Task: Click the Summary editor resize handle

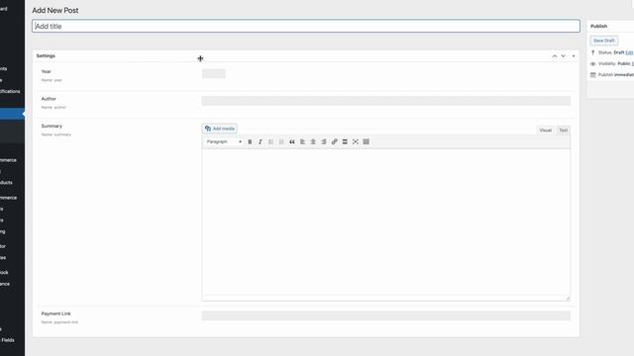Action: (x=568, y=298)
